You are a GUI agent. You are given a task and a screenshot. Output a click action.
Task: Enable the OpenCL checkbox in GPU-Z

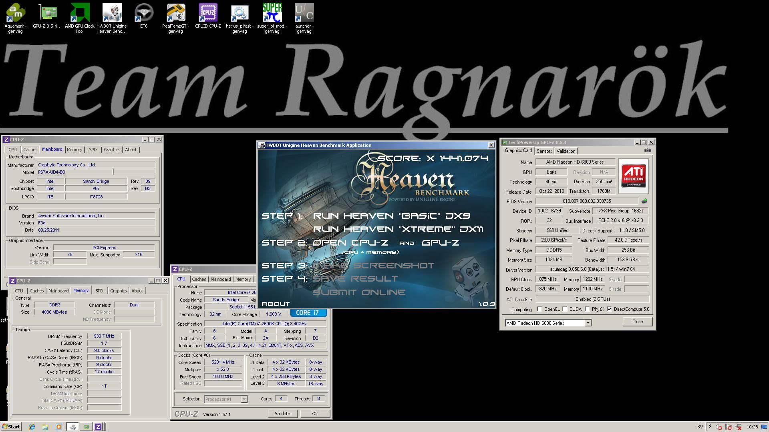[x=540, y=309]
